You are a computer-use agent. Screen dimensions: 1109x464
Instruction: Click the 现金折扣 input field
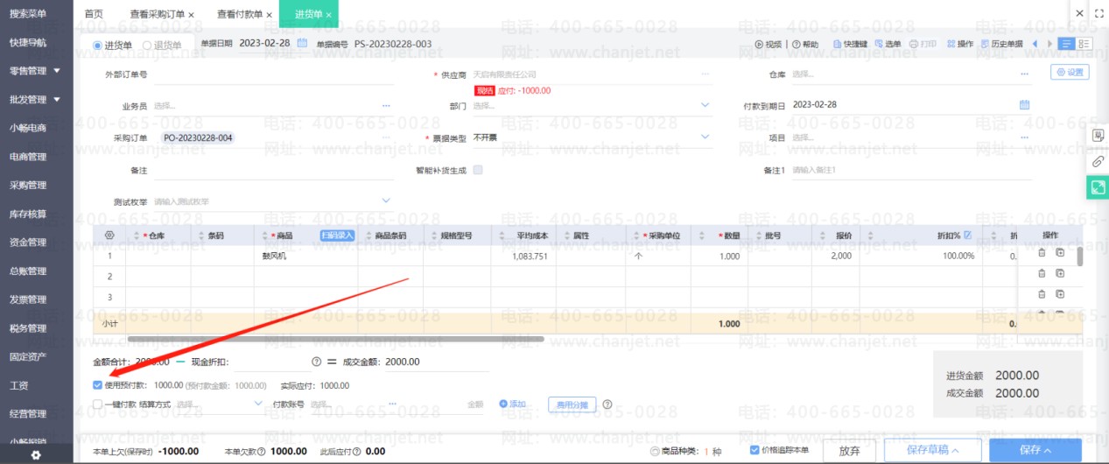271,362
